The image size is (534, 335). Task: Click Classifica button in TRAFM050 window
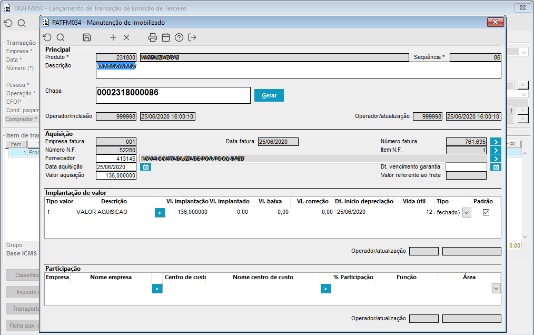(23, 275)
